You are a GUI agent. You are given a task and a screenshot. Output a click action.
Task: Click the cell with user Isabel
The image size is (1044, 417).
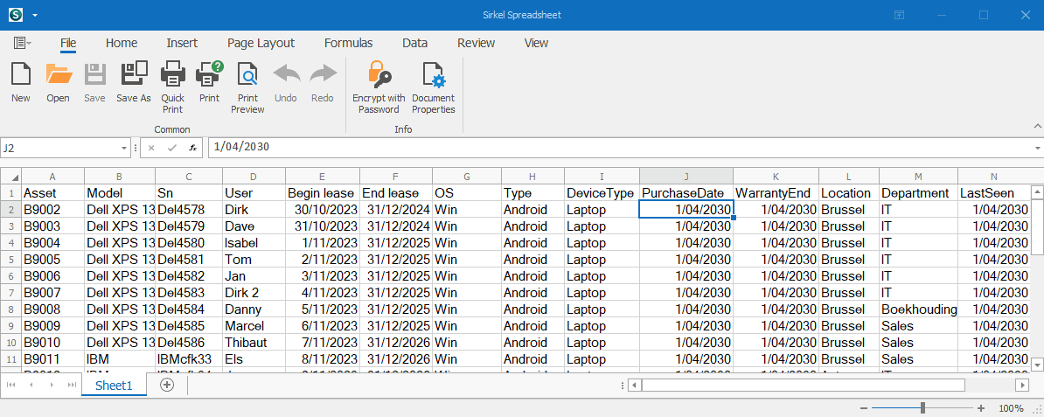(254, 242)
